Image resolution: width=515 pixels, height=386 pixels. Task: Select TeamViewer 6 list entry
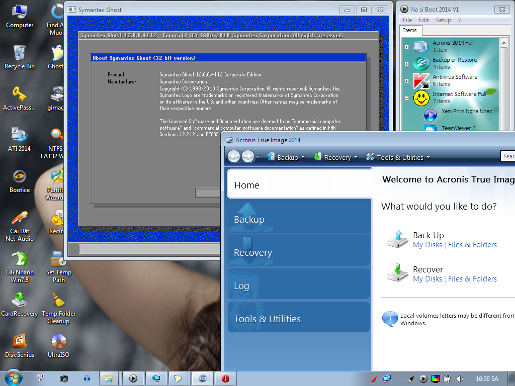[x=458, y=128]
